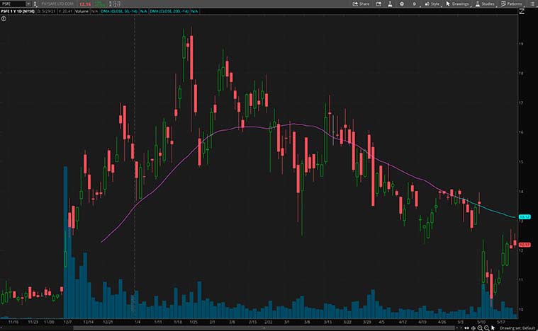Open the Drawings menu
This screenshot has height=331, width=538.
pos(457,4)
